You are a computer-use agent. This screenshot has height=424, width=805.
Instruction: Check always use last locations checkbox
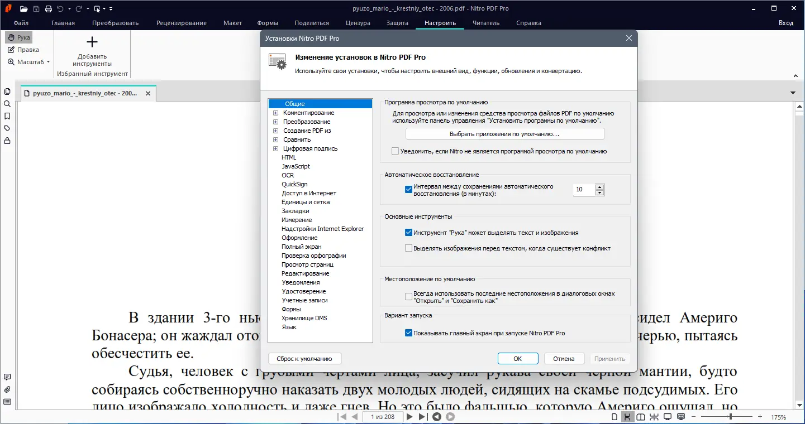(x=409, y=297)
